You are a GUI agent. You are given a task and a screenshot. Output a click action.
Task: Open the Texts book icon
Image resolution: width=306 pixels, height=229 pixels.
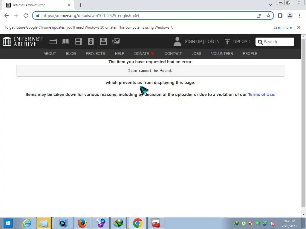tap(65, 41)
